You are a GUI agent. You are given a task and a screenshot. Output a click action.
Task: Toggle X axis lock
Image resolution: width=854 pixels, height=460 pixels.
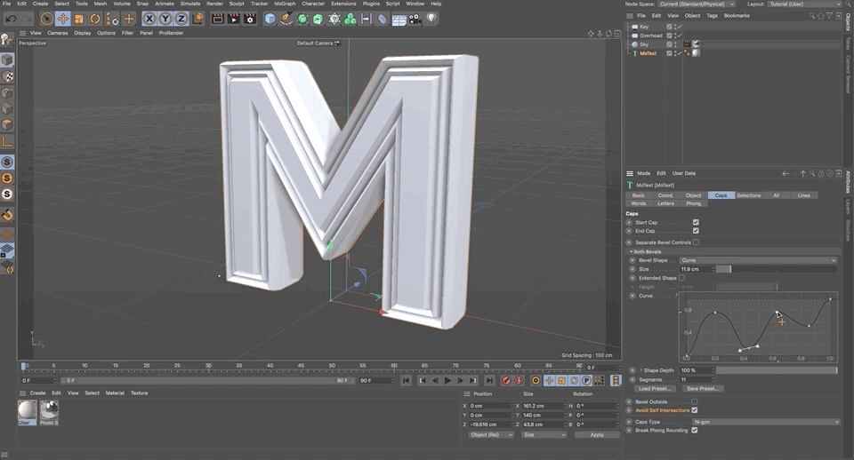(149, 19)
